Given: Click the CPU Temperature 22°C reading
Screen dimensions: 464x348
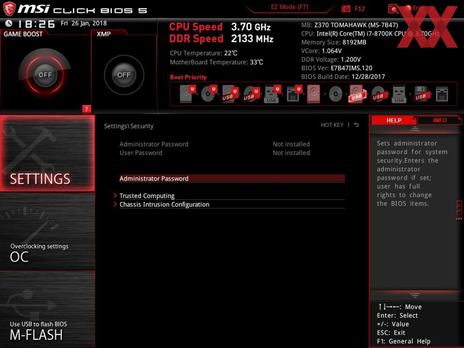Looking at the screenshot, I should point(203,53).
